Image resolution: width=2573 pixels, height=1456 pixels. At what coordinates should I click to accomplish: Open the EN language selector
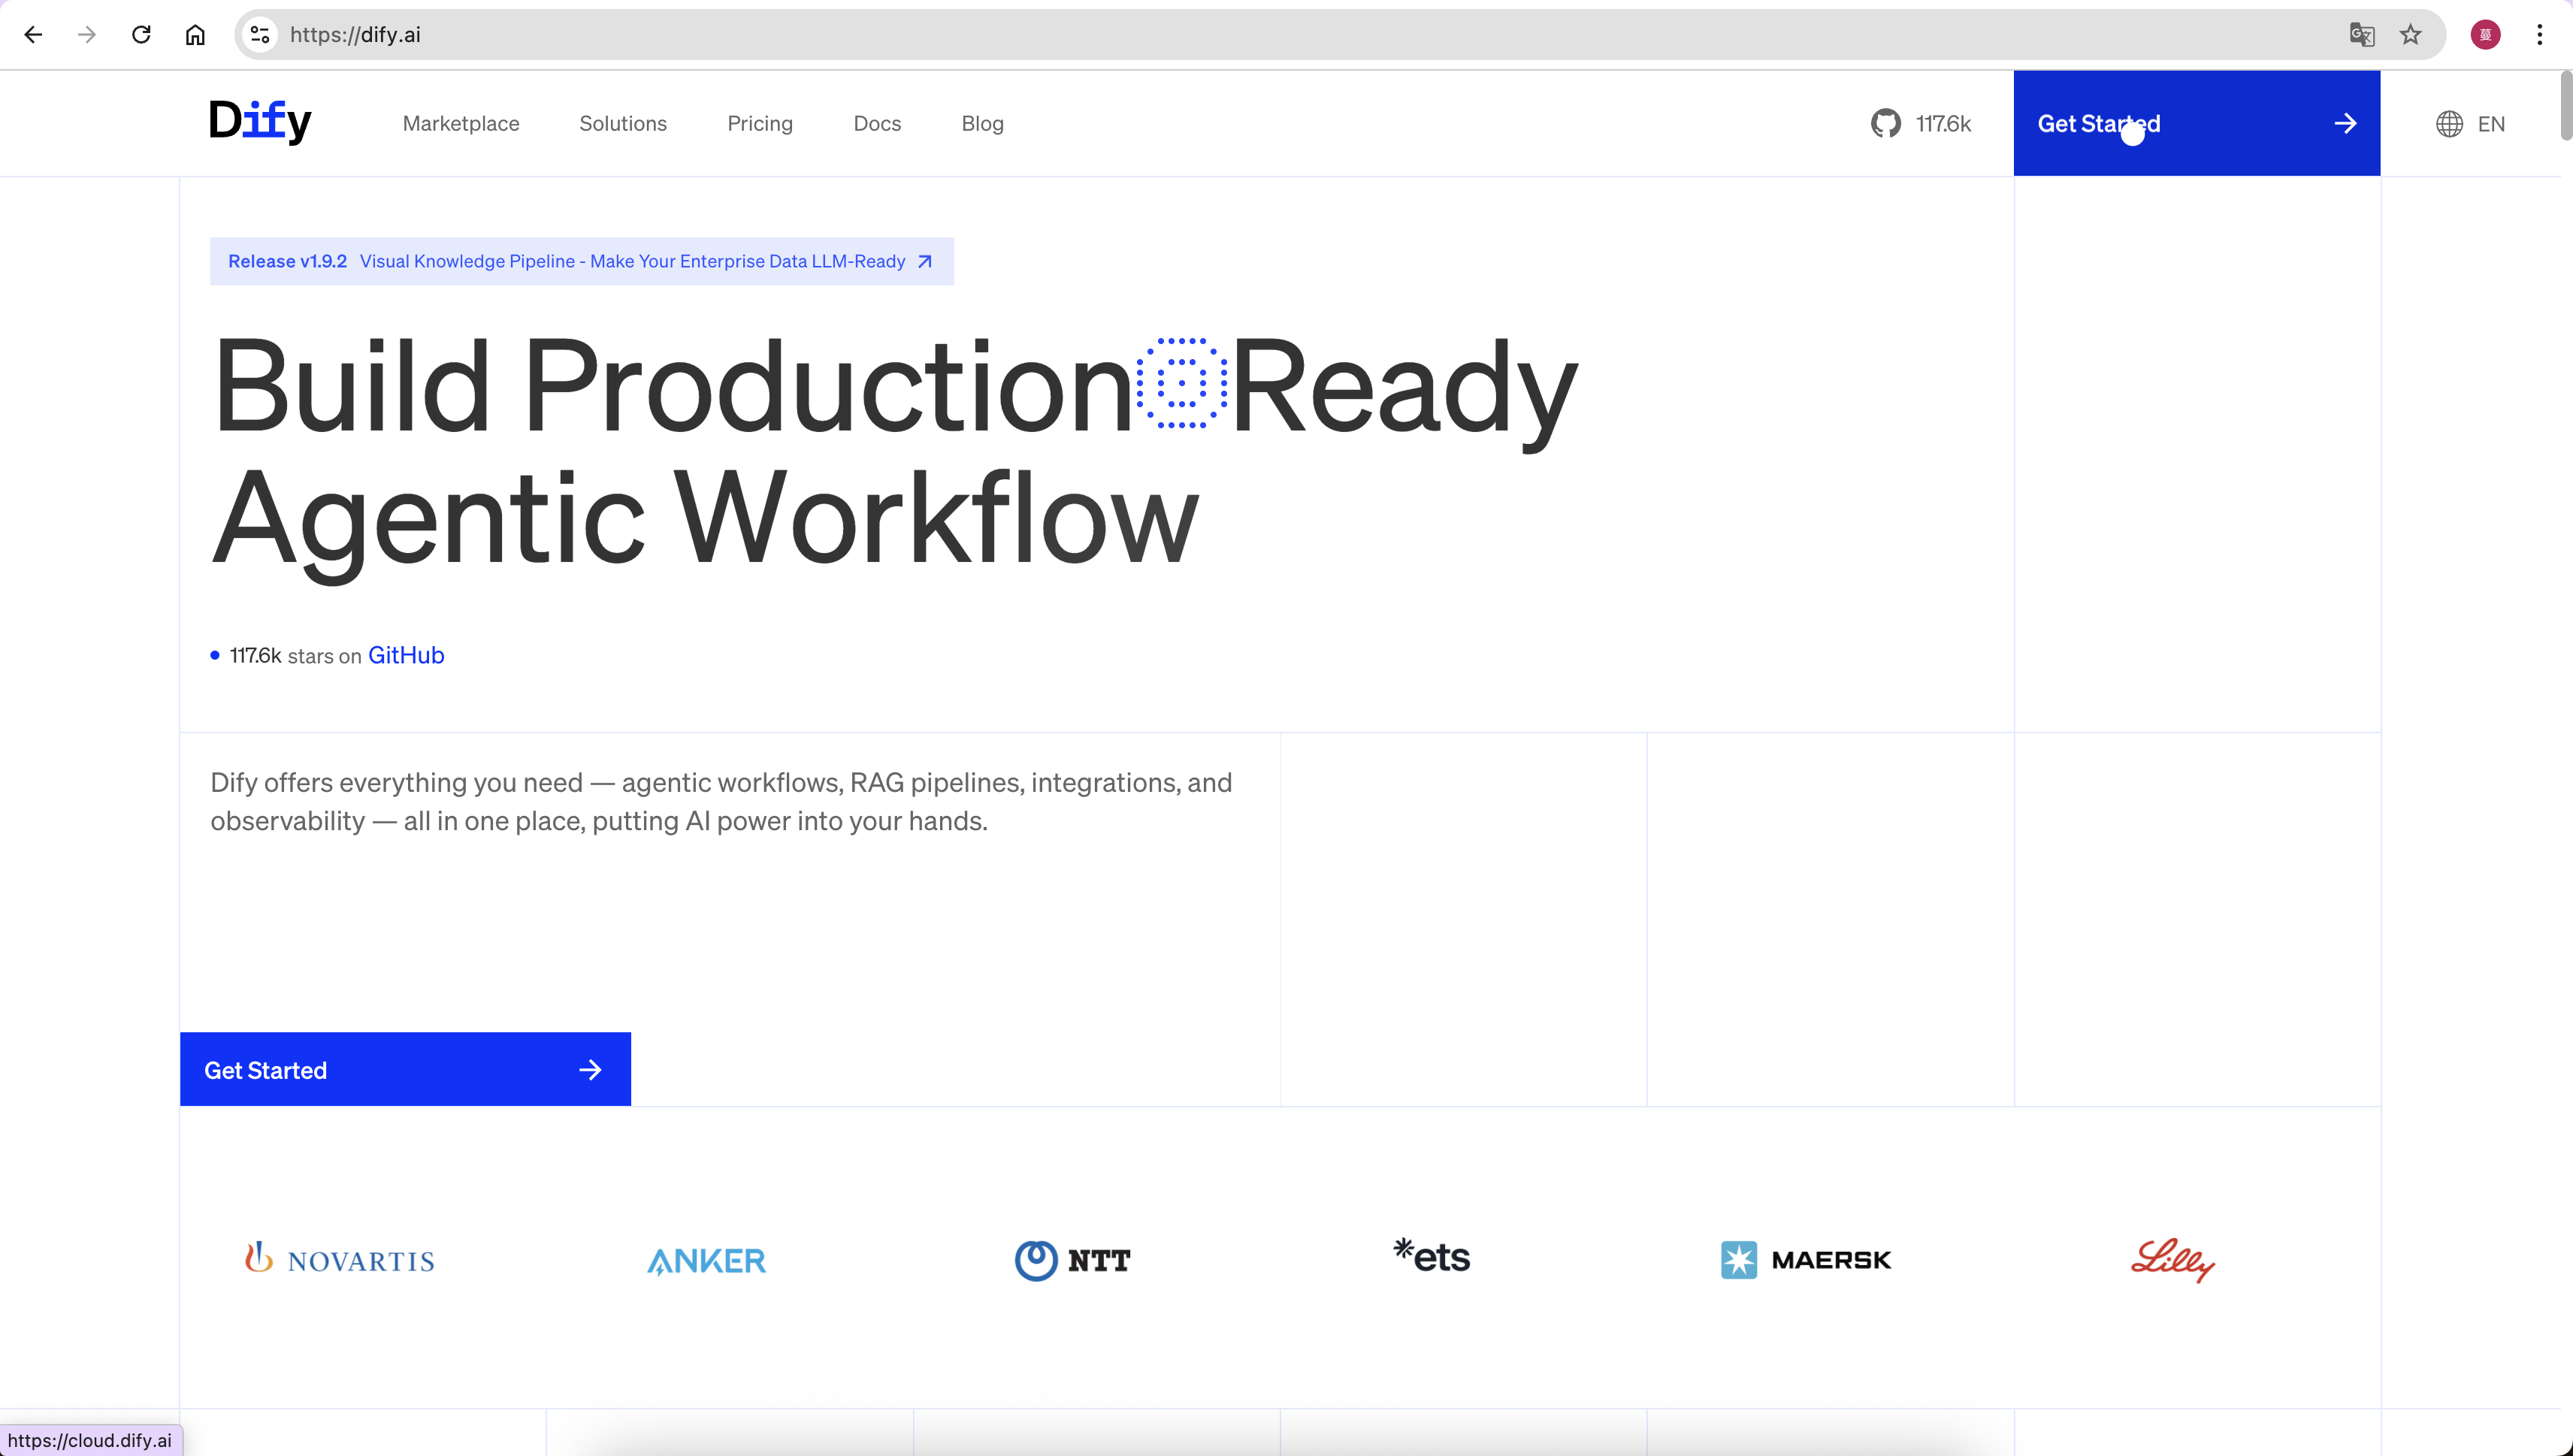pyautogui.click(x=2490, y=124)
